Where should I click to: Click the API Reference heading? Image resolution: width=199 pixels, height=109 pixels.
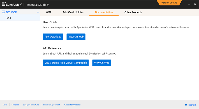click(52, 48)
